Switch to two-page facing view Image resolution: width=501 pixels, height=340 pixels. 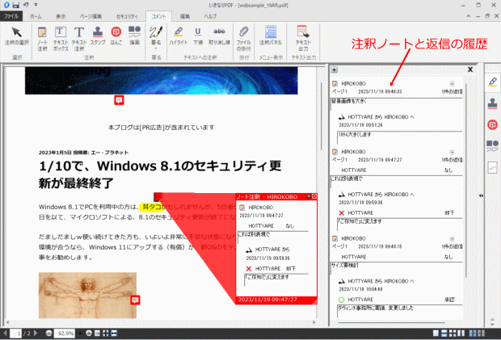461,334
